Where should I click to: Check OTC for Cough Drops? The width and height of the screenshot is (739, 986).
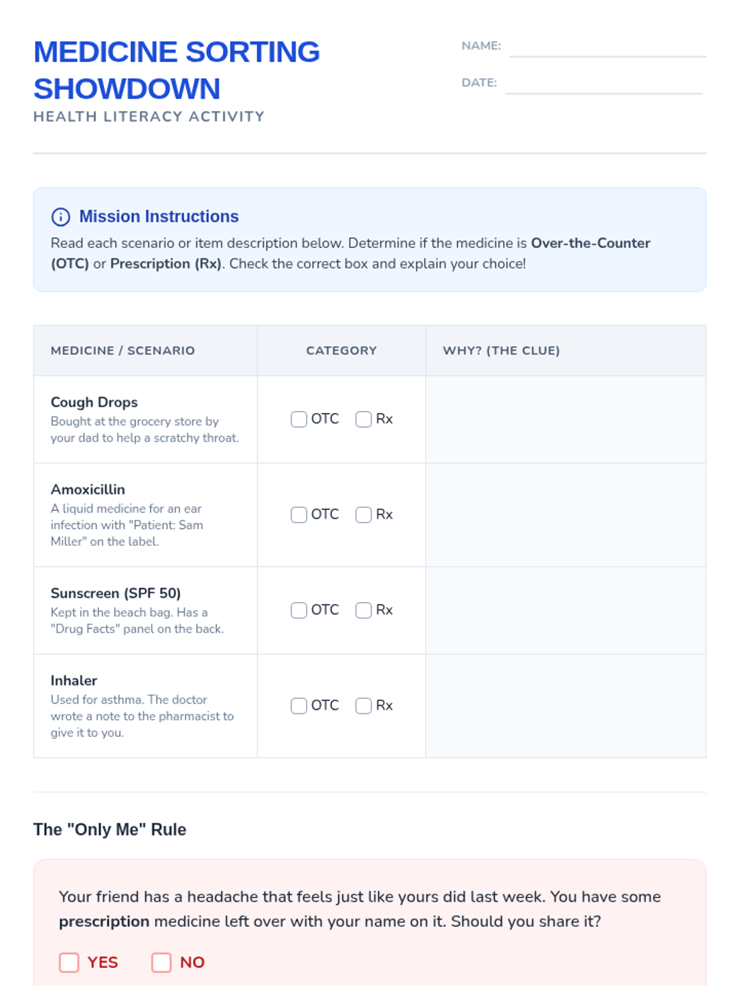tap(299, 419)
